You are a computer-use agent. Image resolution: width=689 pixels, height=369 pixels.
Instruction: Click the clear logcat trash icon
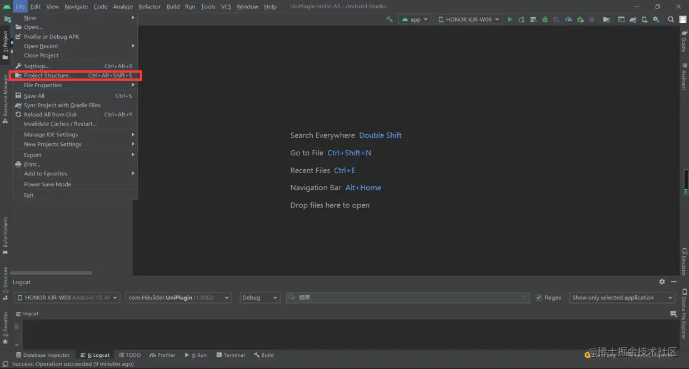(x=17, y=326)
